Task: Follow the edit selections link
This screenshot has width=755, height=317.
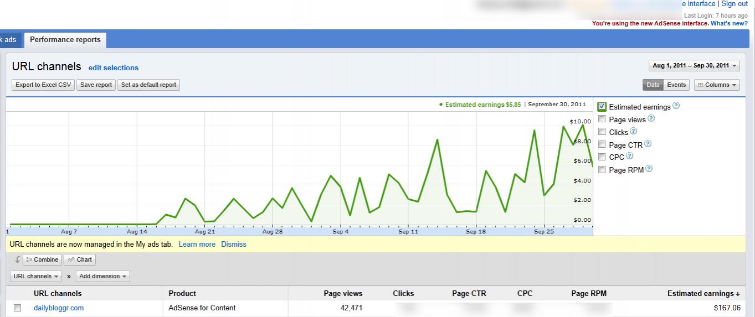Action: pyautogui.click(x=114, y=68)
